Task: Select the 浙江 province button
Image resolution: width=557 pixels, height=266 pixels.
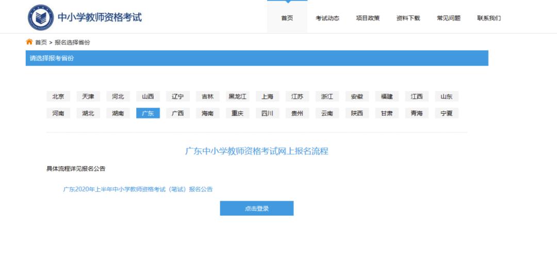Action: pos(327,96)
